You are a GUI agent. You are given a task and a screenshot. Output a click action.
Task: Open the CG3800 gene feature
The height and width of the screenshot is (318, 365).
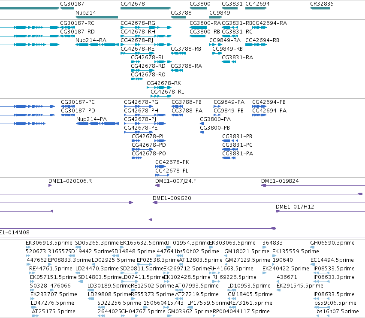pyautogui.click(x=198, y=8)
